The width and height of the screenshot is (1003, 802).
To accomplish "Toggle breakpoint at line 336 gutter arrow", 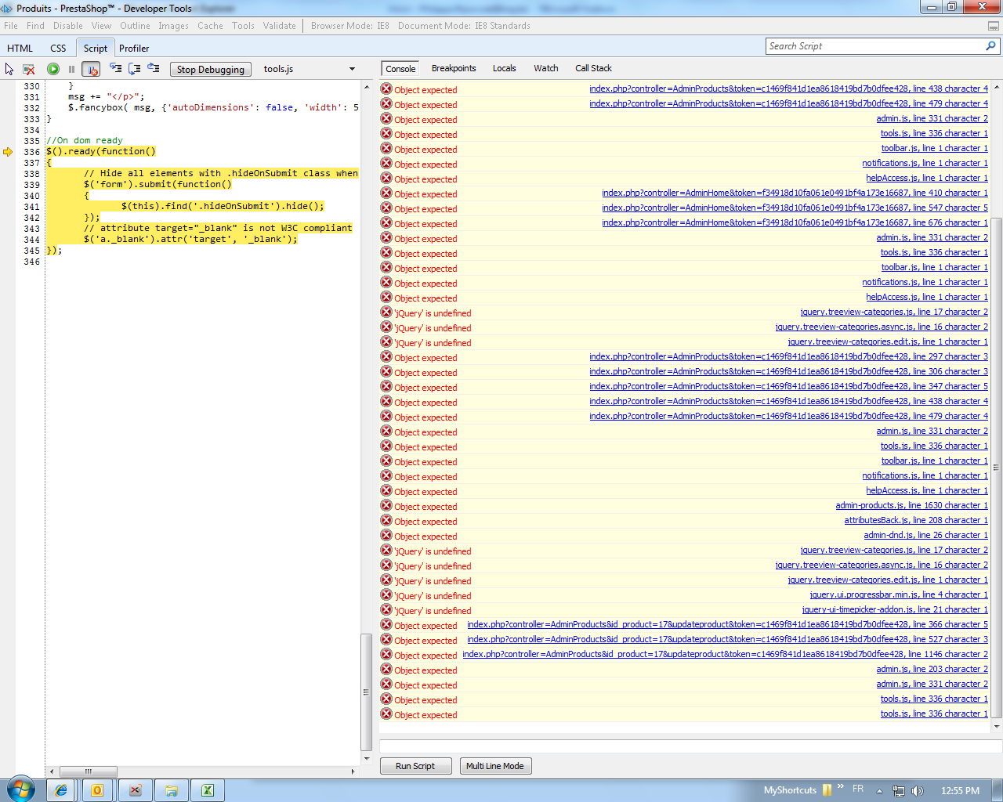I will (x=8, y=152).
